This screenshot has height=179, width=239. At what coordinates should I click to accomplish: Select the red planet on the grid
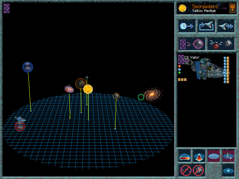tap(20, 126)
